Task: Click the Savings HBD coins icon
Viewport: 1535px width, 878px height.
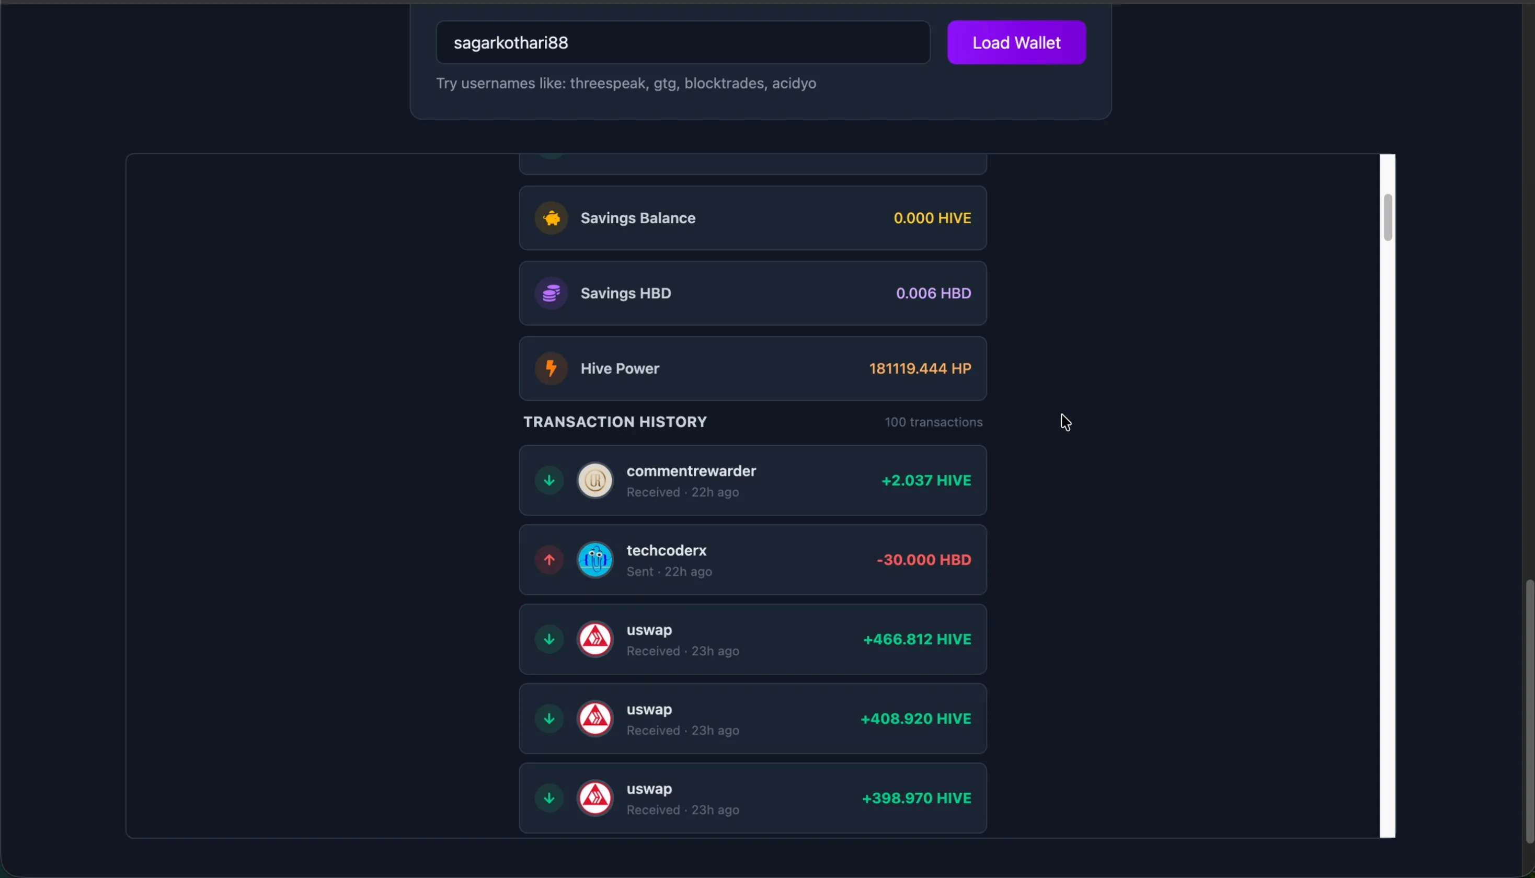Action: pos(551,294)
